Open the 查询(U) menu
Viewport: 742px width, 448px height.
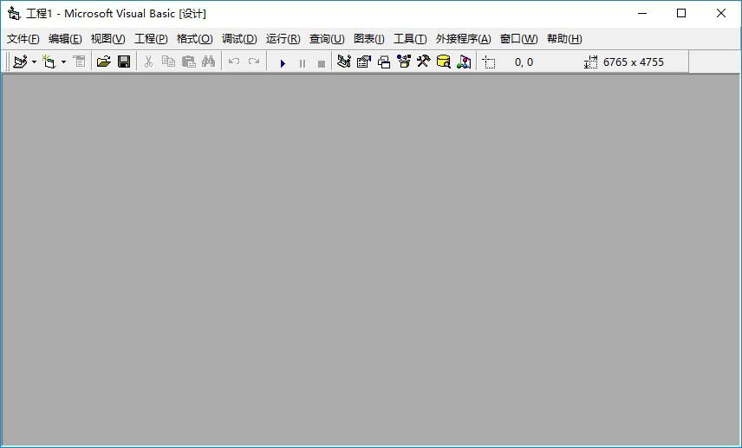click(327, 39)
